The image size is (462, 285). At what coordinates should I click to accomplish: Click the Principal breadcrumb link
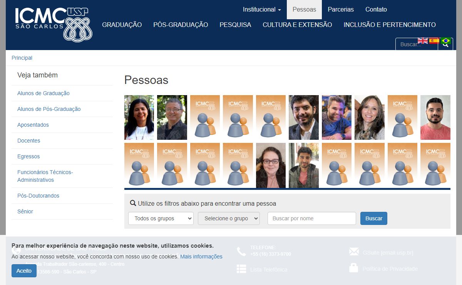22,58
